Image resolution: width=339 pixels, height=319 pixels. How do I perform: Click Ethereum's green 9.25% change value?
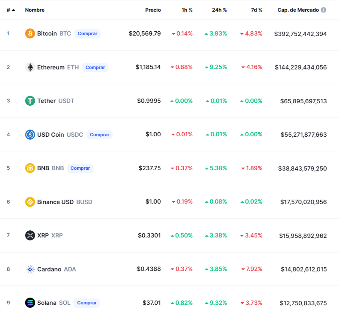pos(216,67)
